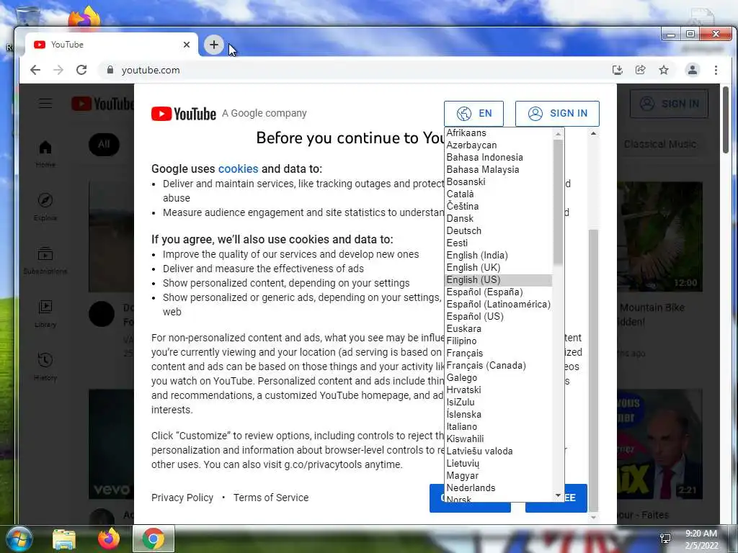738x553 pixels.
Task: Click the language list scroll-down arrow
Action: pyautogui.click(x=559, y=495)
